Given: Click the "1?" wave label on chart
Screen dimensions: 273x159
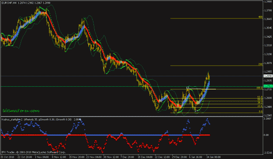Looking at the screenshot, I should tap(188, 88).
